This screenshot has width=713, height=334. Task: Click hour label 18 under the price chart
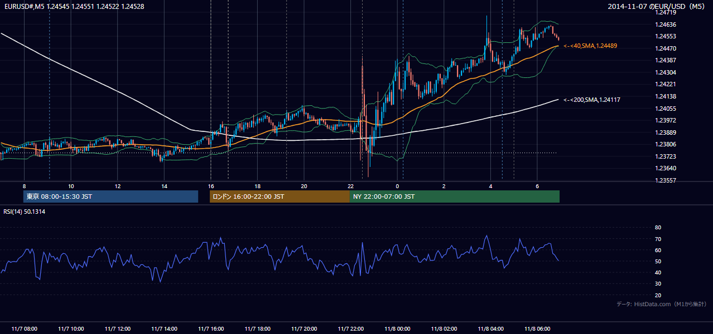click(257, 186)
